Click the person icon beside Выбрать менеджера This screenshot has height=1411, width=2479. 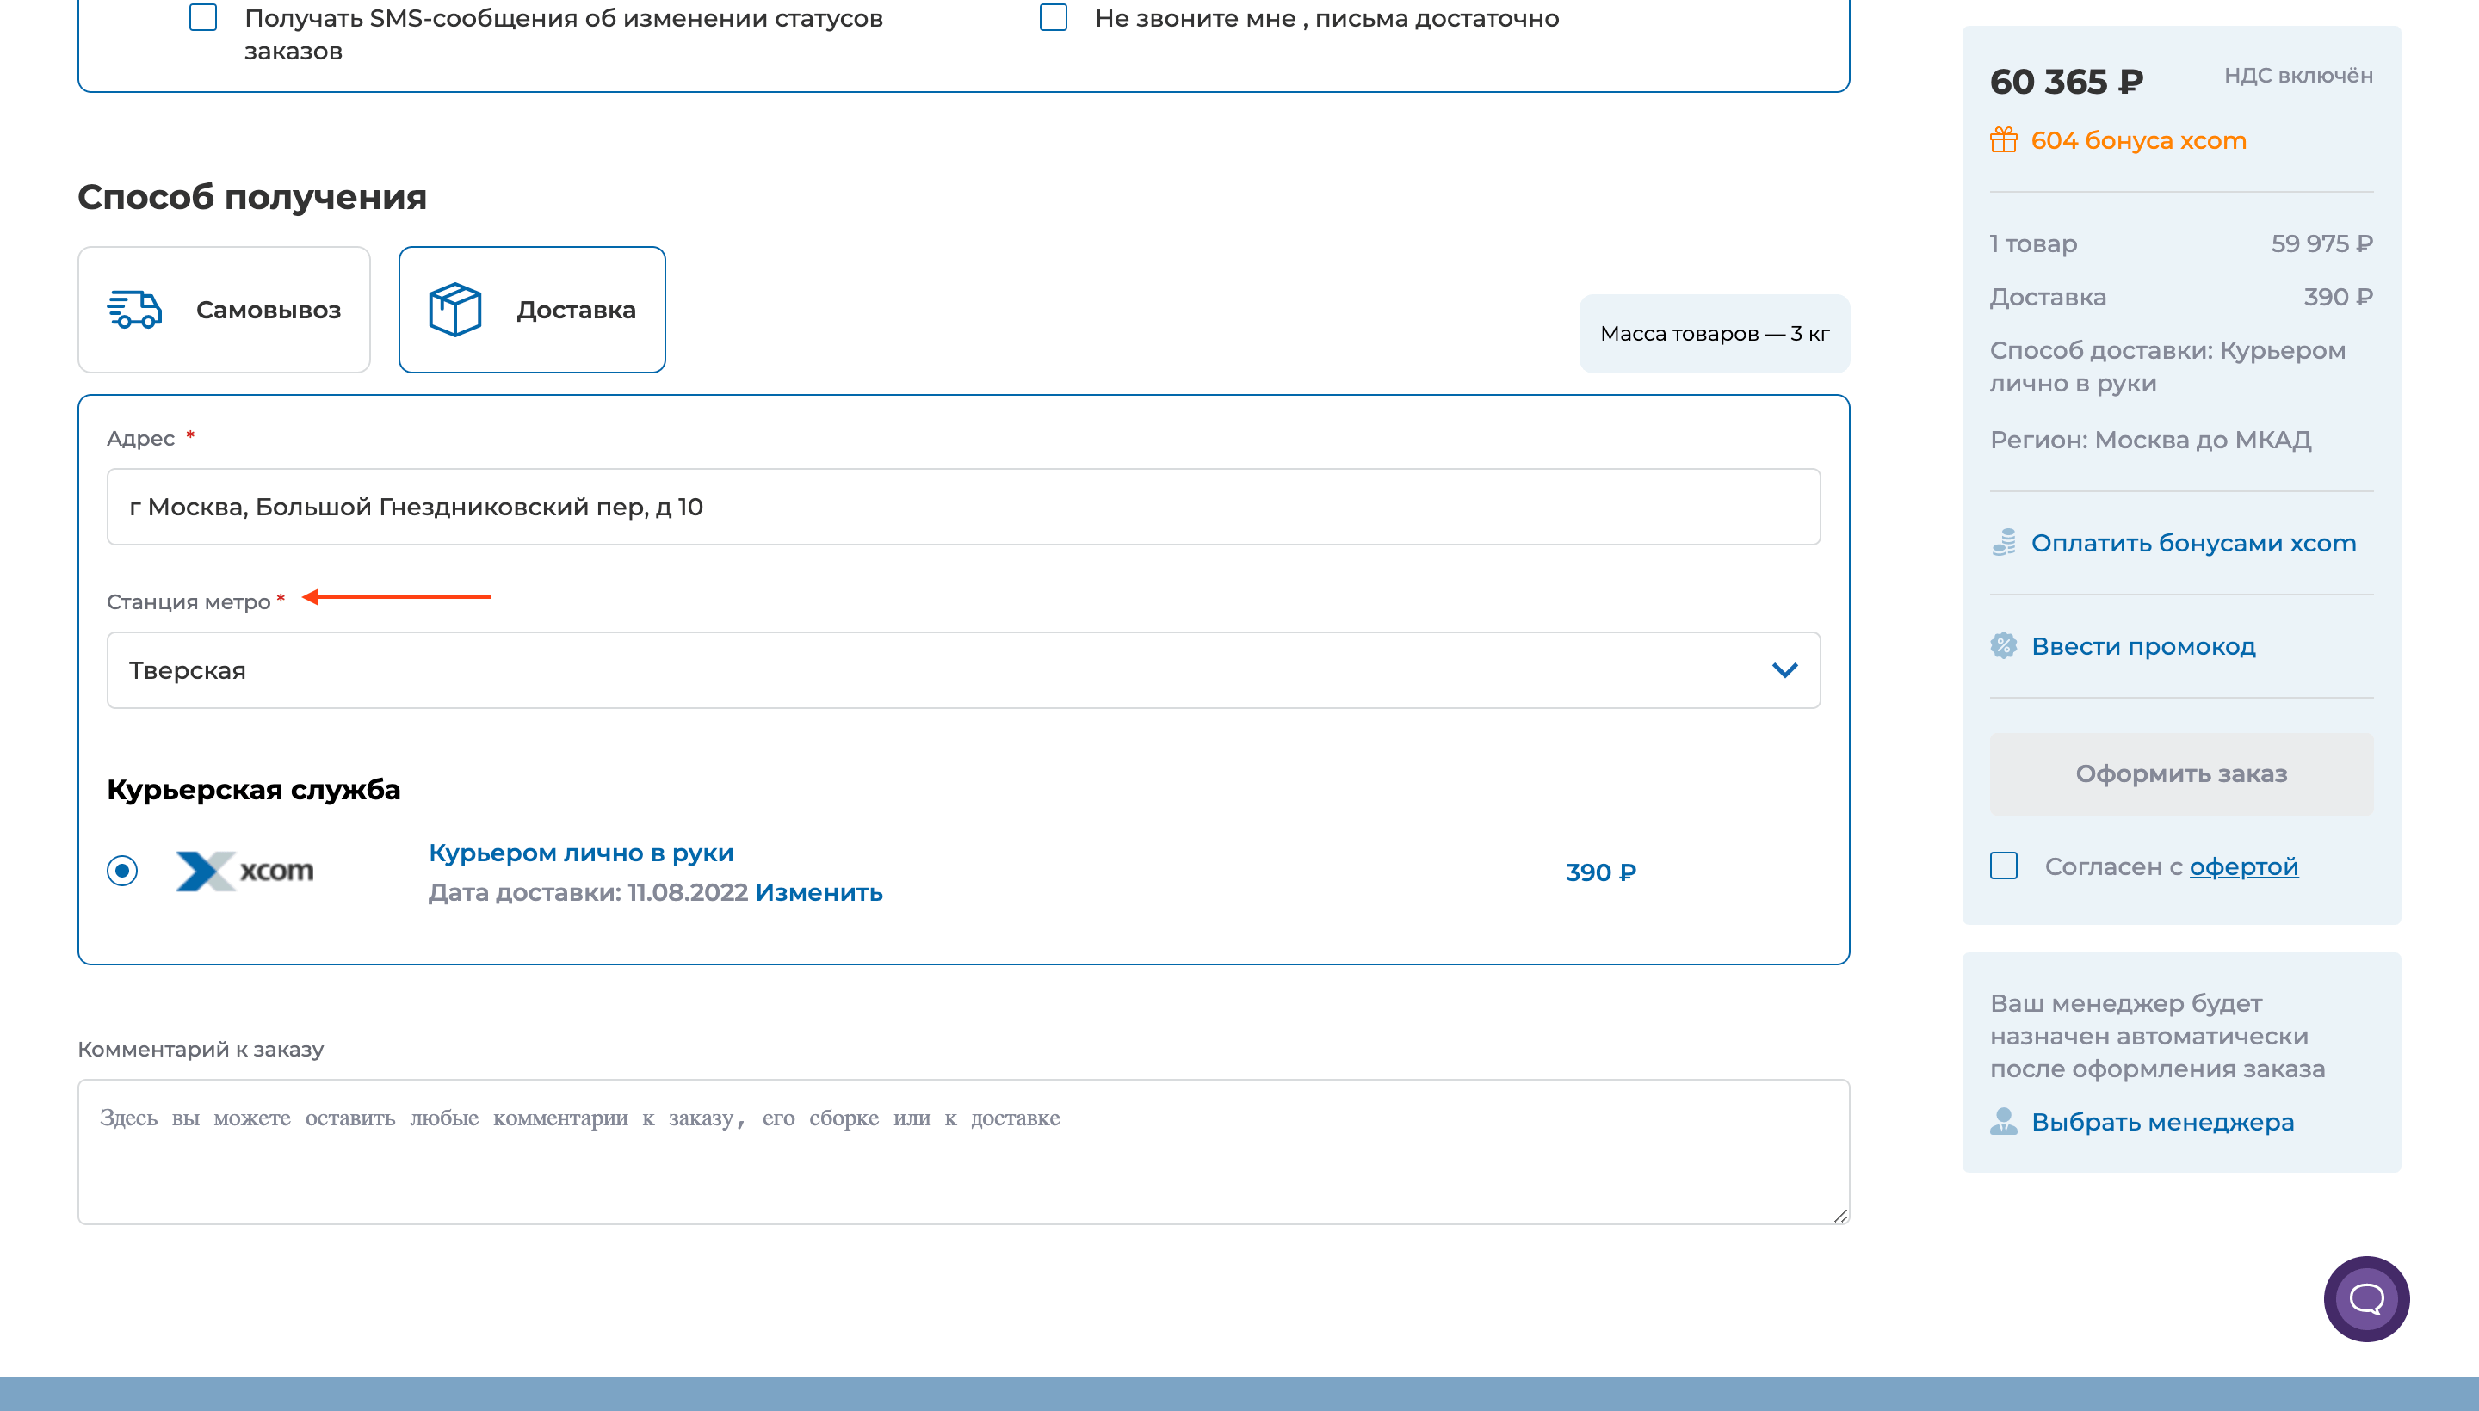[2003, 1121]
